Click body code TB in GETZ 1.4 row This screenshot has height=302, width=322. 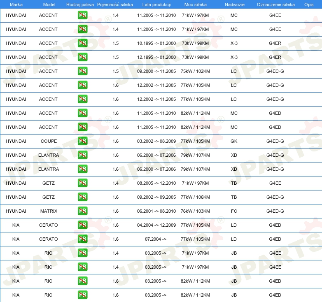tap(234, 183)
